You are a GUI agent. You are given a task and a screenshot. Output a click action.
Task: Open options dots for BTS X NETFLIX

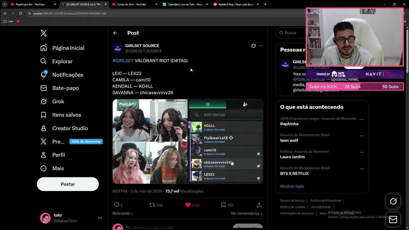click(362, 169)
